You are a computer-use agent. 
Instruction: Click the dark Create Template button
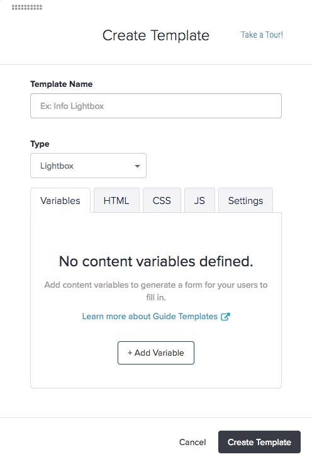259,442
